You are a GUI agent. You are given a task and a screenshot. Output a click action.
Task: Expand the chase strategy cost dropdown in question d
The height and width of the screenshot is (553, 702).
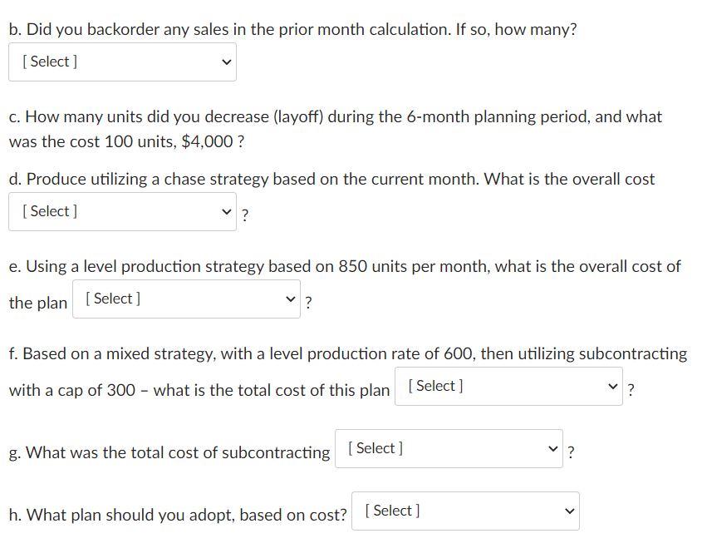[x=122, y=211]
